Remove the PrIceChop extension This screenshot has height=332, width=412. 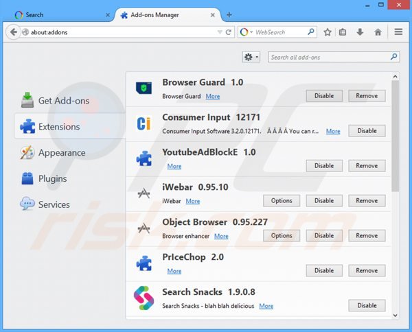pos(367,270)
